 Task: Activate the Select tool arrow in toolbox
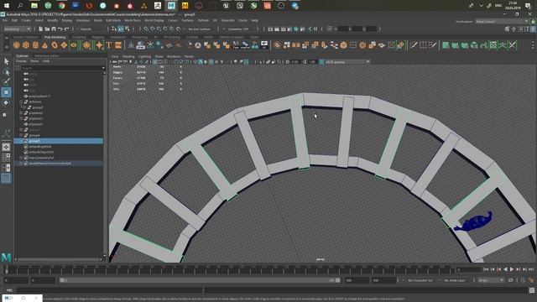click(x=6, y=61)
